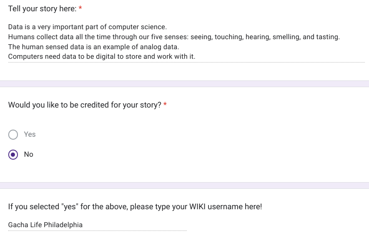Click the red asterisk beside the credited question
This screenshot has width=369, height=238.
165,105
